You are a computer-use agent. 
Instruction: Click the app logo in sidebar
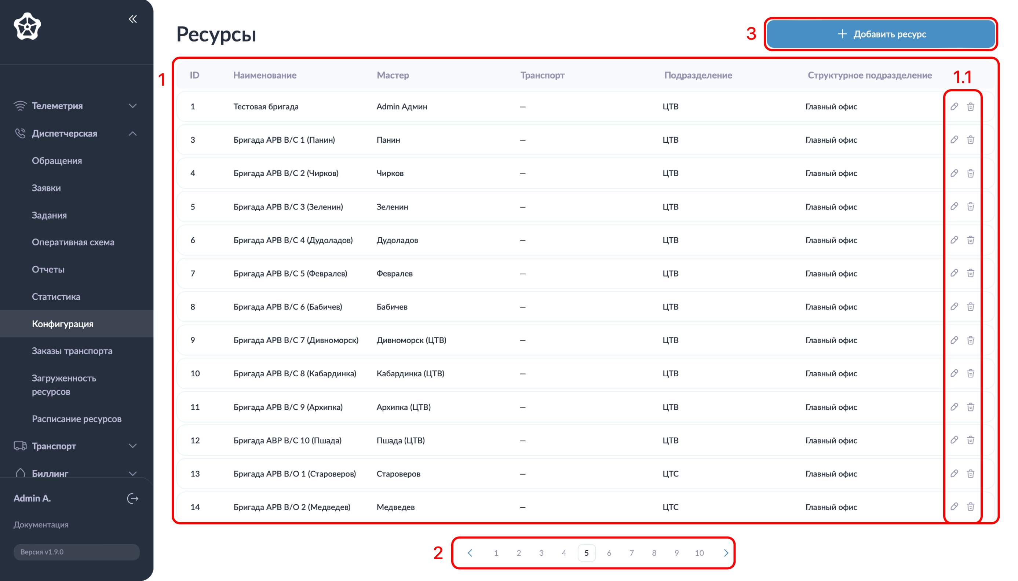coord(27,26)
